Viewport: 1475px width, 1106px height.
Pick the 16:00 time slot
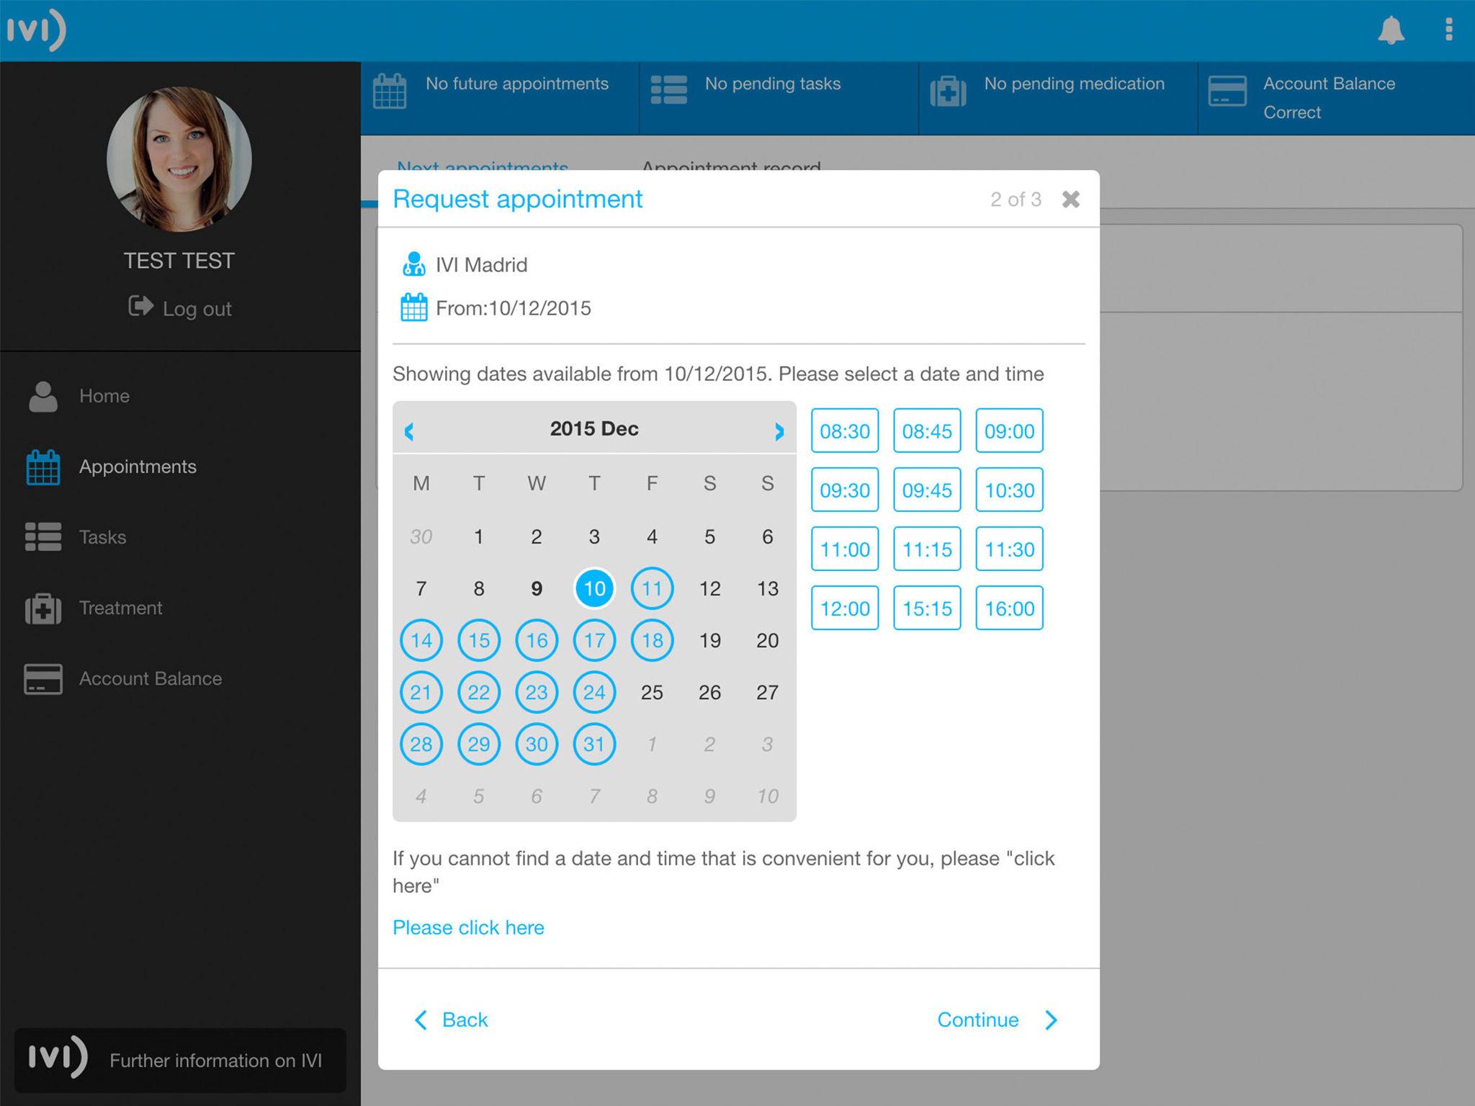[1009, 608]
